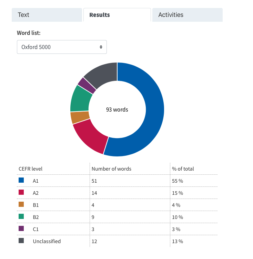Screen dimensions: 253x259
Task: Click the gray Unclassified legend swatch
Action: click(x=21, y=241)
